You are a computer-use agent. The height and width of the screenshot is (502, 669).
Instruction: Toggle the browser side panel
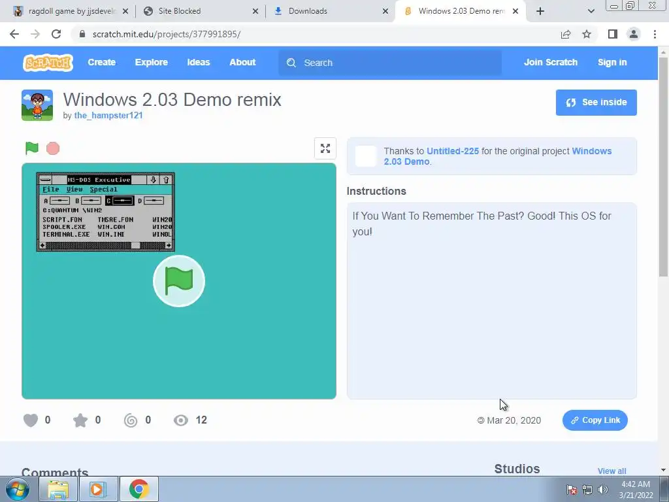point(613,34)
